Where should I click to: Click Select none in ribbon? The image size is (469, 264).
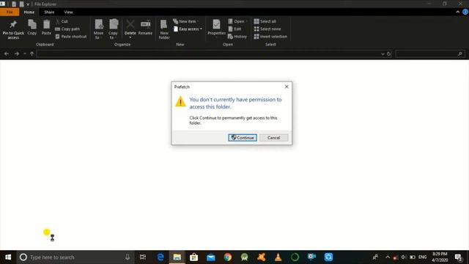pos(267,29)
